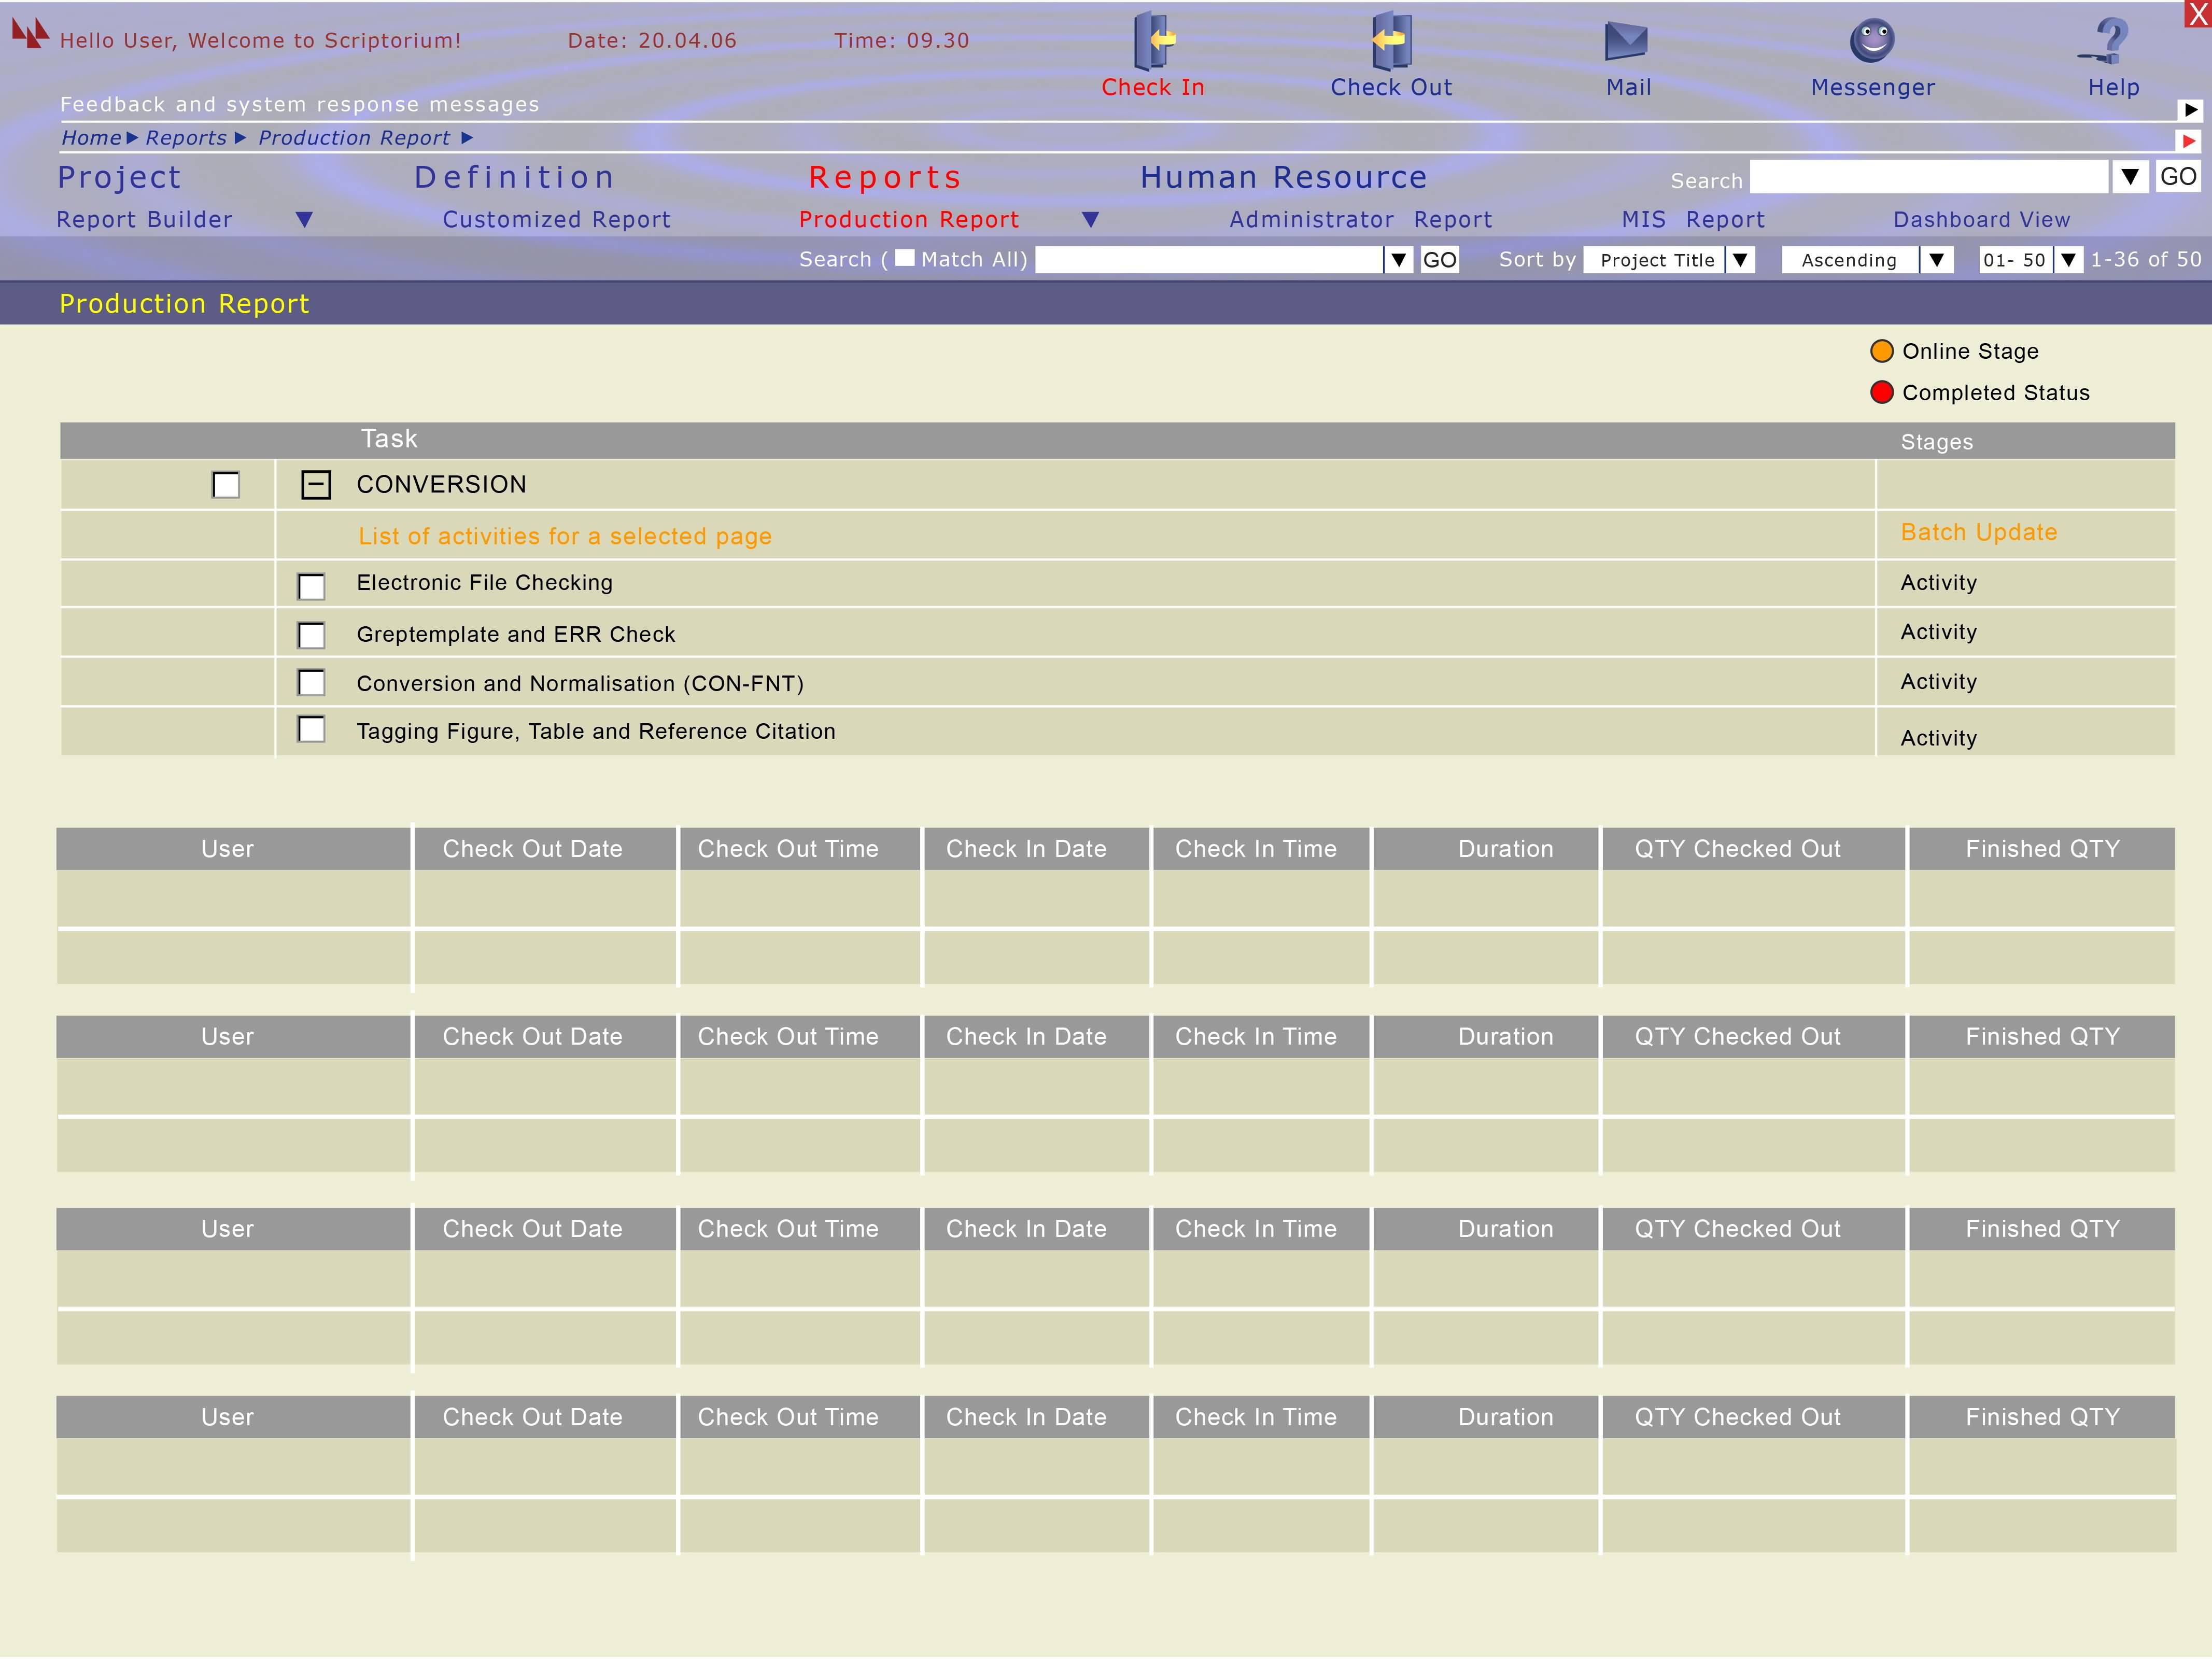Click the Check Out door icon
Screen dimensions: 2212x1659
point(1390,40)
